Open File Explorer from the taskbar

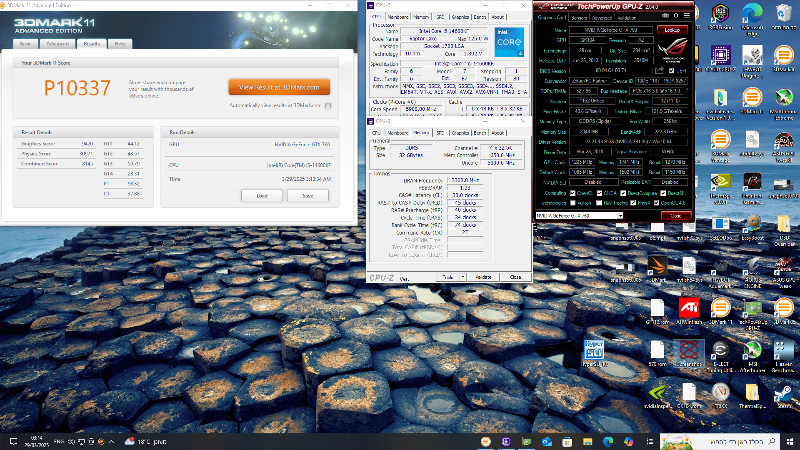click(587, 442)
